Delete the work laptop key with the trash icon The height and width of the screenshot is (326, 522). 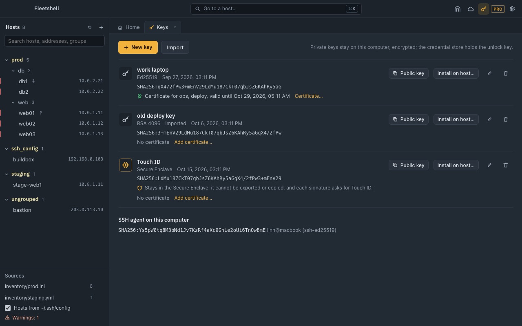coord(506,73)
